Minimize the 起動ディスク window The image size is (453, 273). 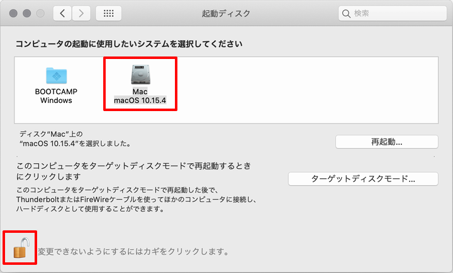27,13
